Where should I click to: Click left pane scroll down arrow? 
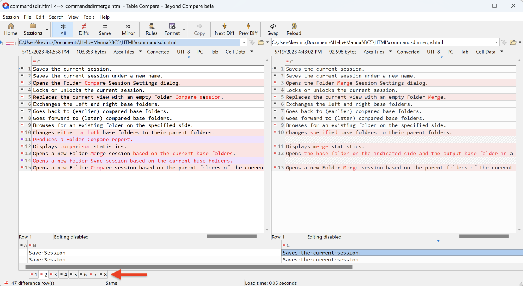coord(267,230)
